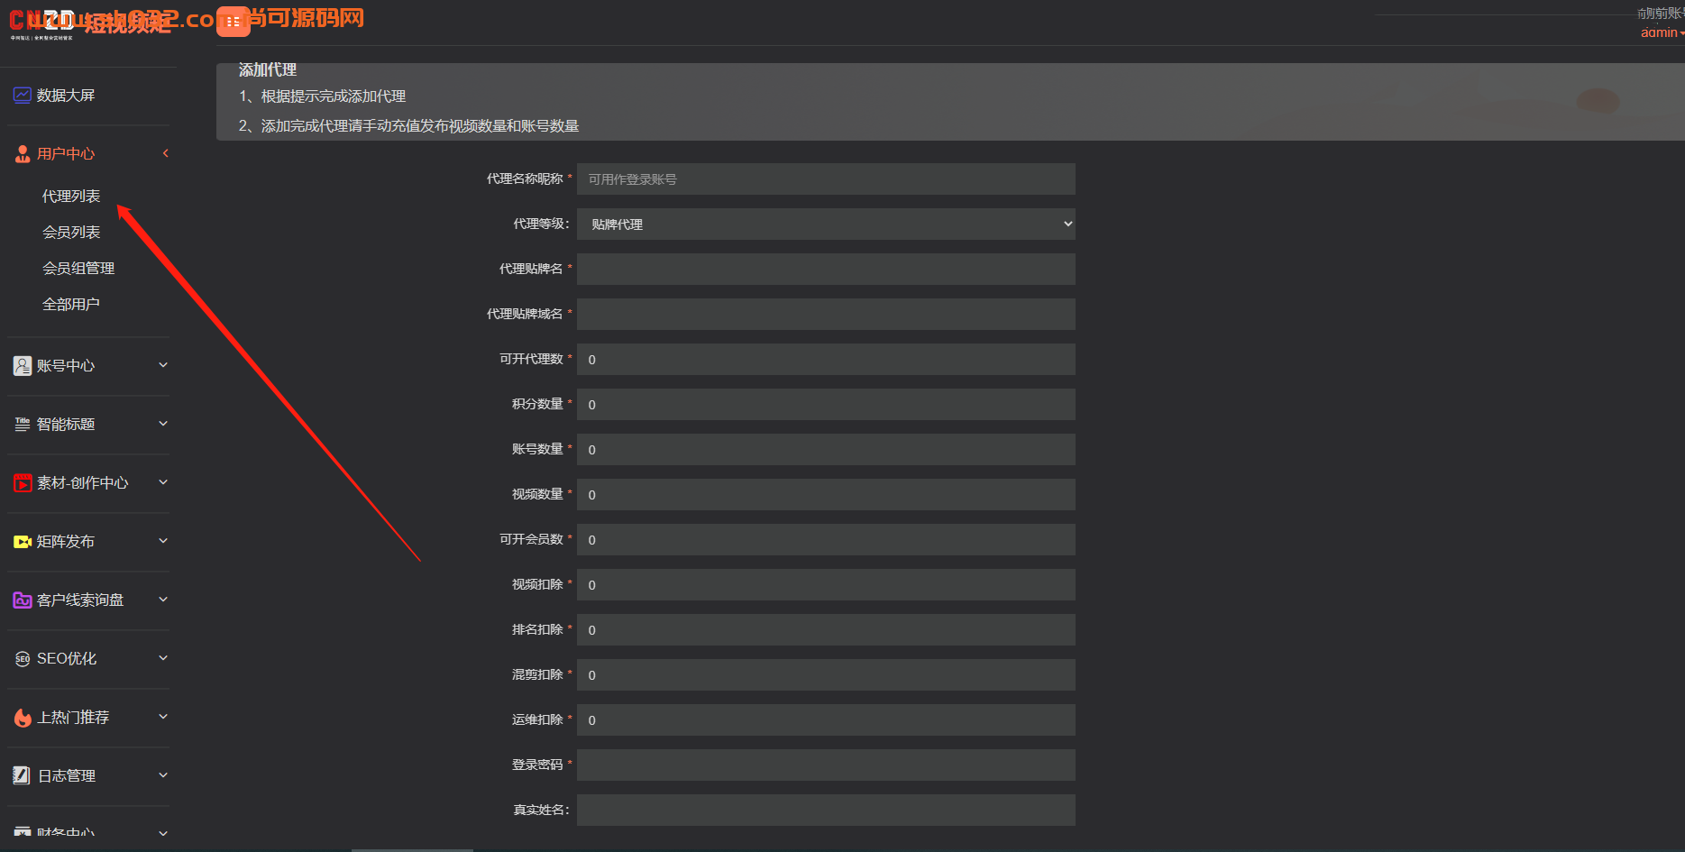Focus the 真实姓名 input field
1685x852 pixels.
826,811
